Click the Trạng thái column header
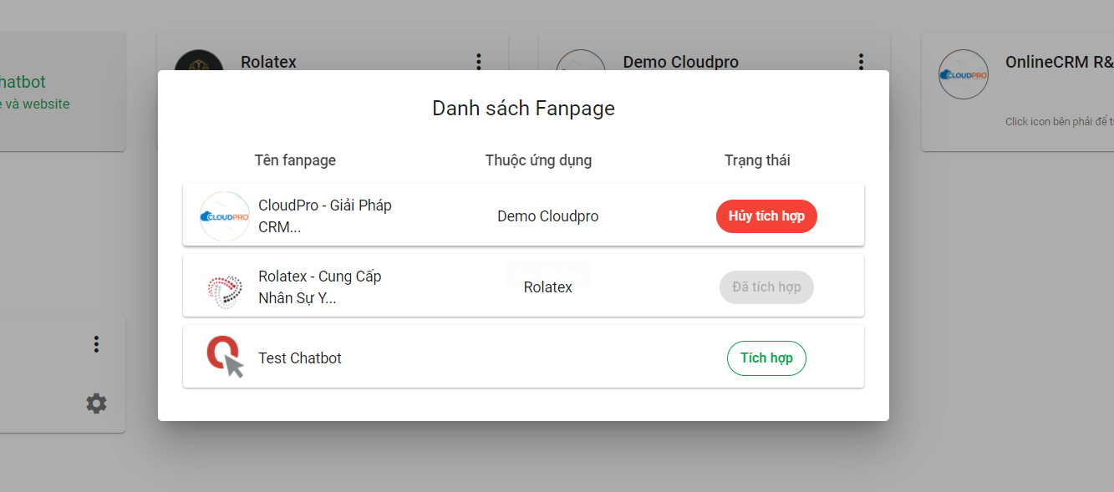1114x492 pixels. click(757, 160)
